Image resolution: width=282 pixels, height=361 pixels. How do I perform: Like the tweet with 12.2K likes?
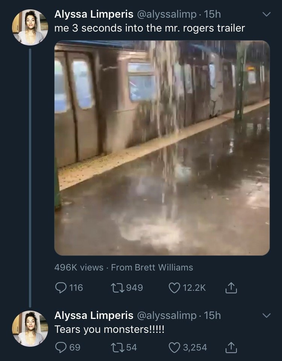(174, 288)
